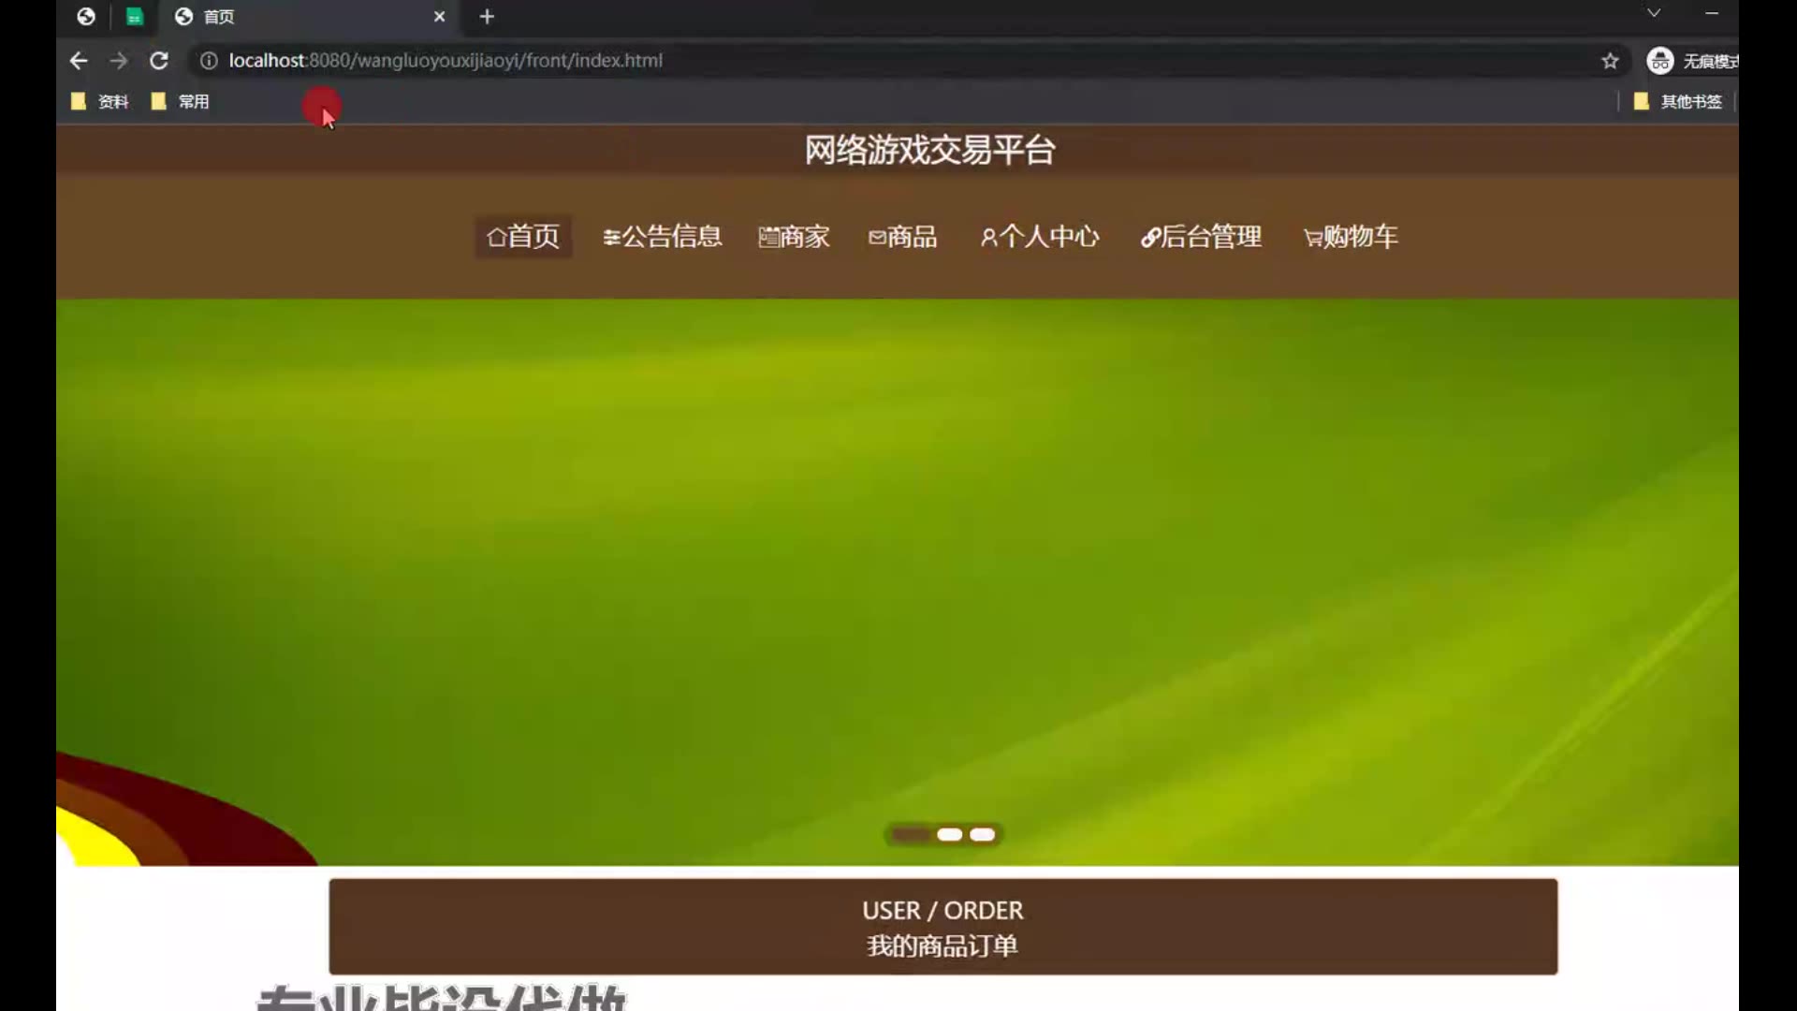Open the 商家 merchants page
The width and height of the screenshot is (1797, 1011).
[x=794, y=236]
